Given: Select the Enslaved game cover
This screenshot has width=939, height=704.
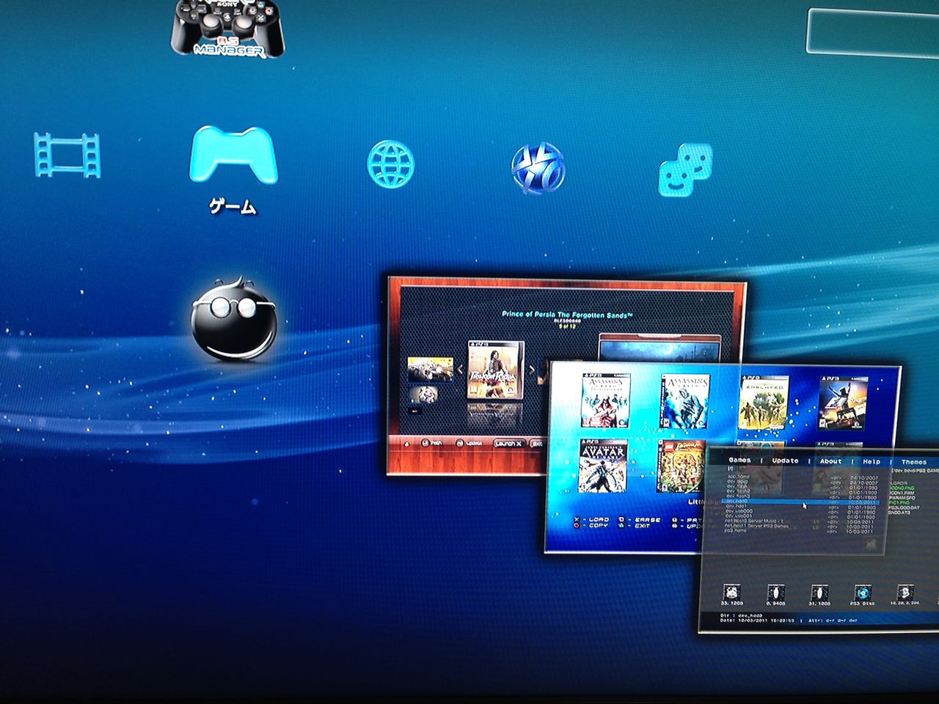Looking at the screenshot, I should (x=764, y=403).
